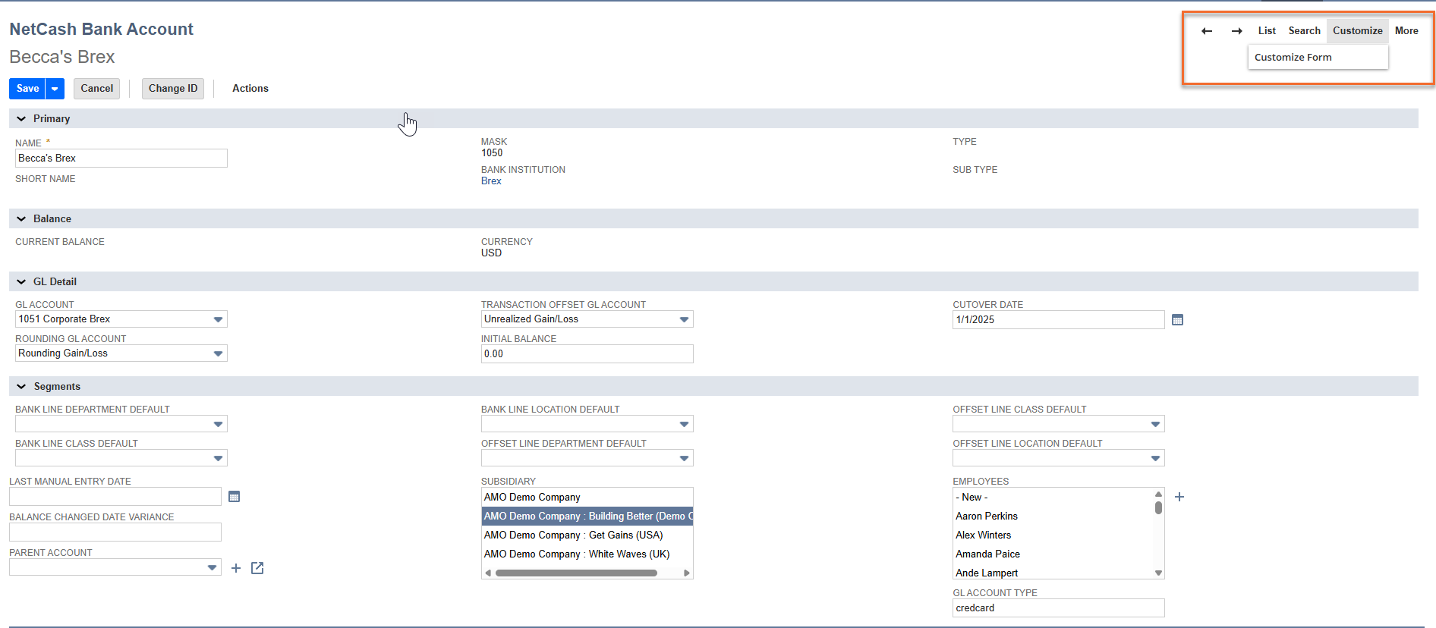Click the back arrow navigation icon

pos(1206,31)
